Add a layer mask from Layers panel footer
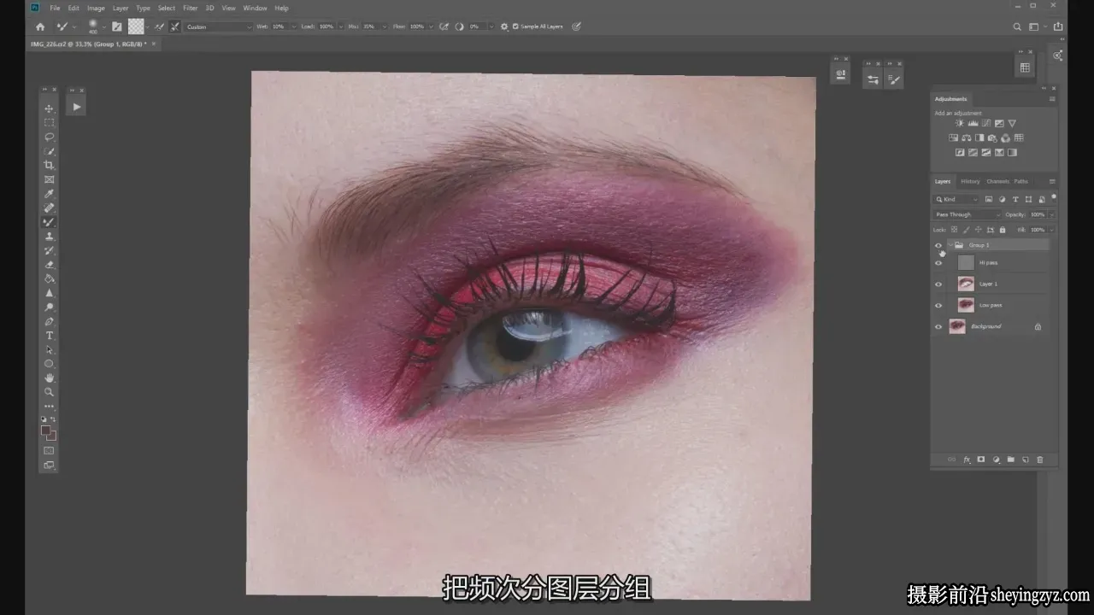The width and height of the screenshot is (1094, 615). click(x=981, y=460)
